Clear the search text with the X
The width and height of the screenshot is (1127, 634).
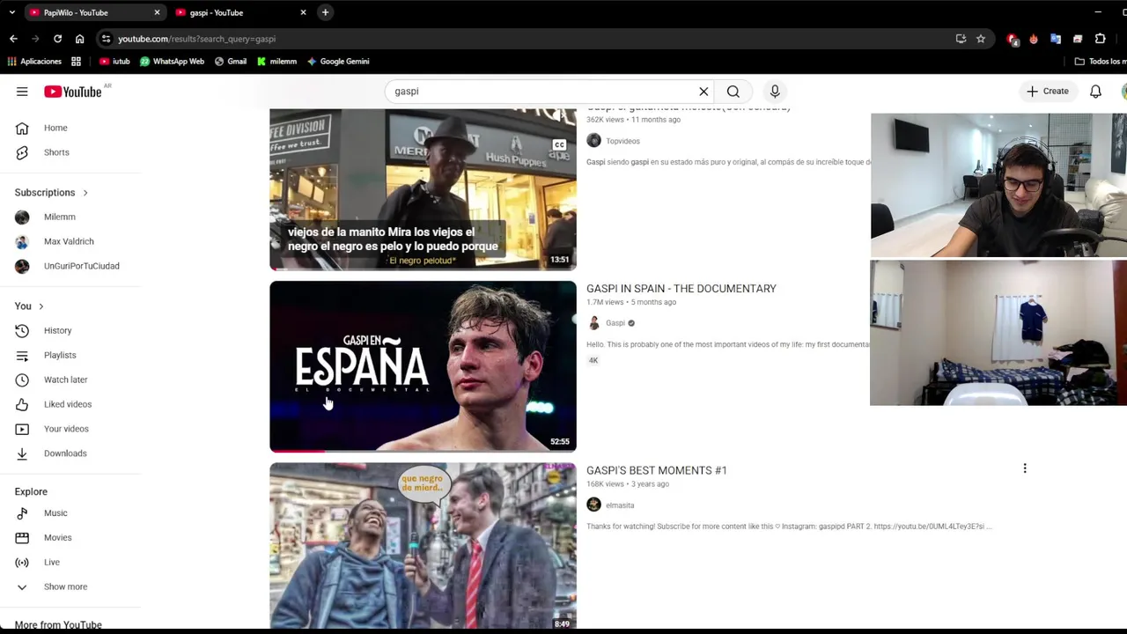point(703,92)
